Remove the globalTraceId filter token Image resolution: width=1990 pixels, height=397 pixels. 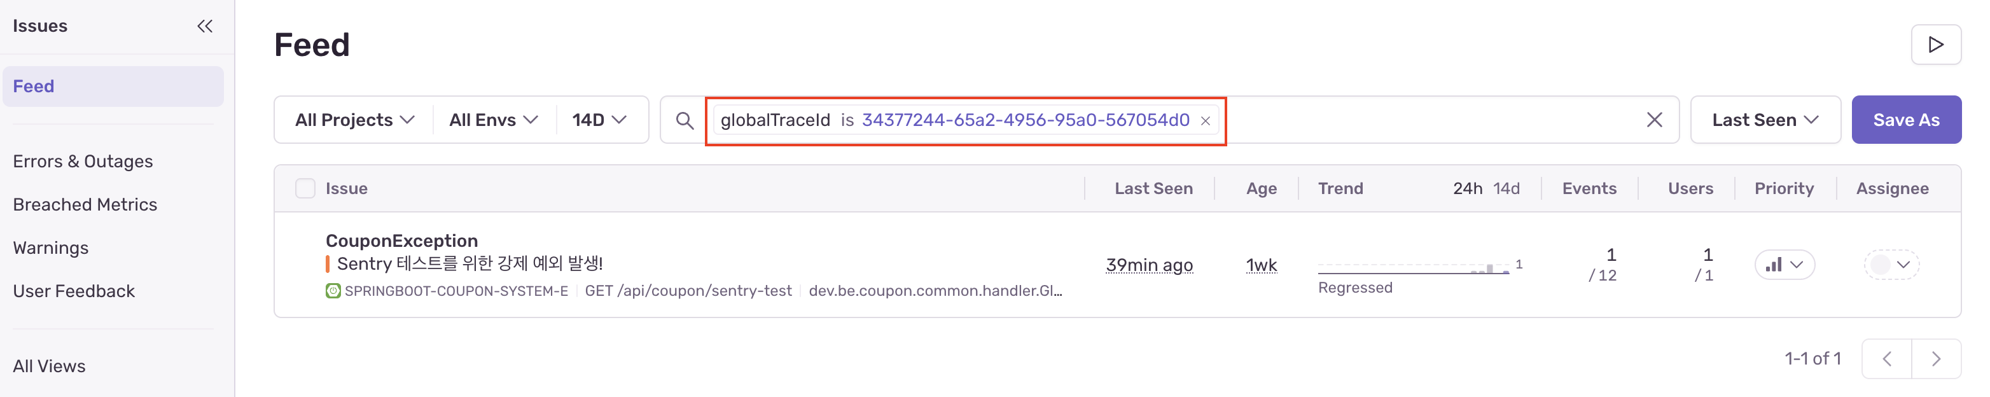[x=1205, y=122]
